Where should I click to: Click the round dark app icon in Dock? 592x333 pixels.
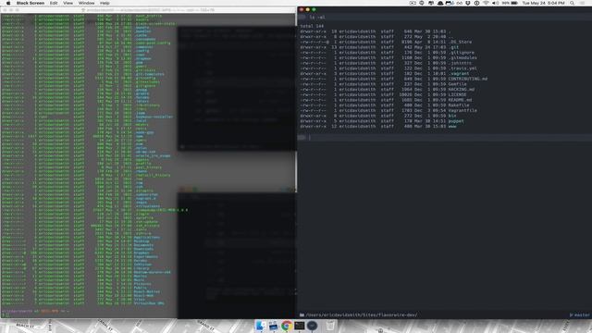[312, 326]
